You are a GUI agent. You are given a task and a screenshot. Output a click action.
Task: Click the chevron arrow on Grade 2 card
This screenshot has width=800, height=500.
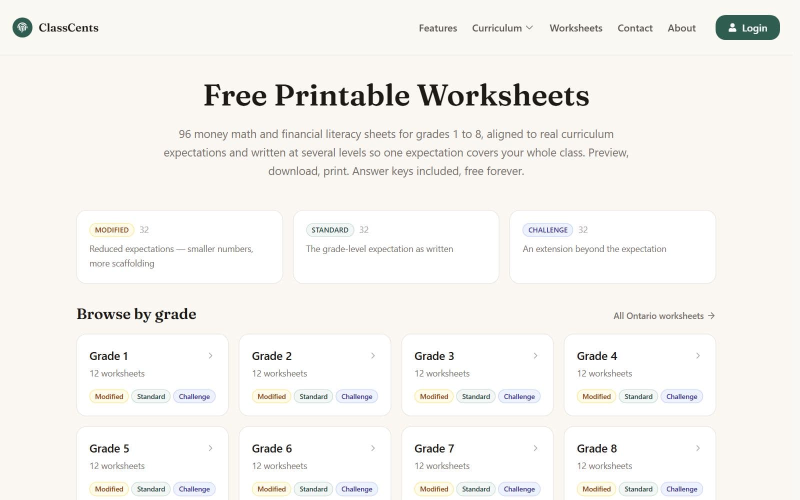[x=373, y=355]
